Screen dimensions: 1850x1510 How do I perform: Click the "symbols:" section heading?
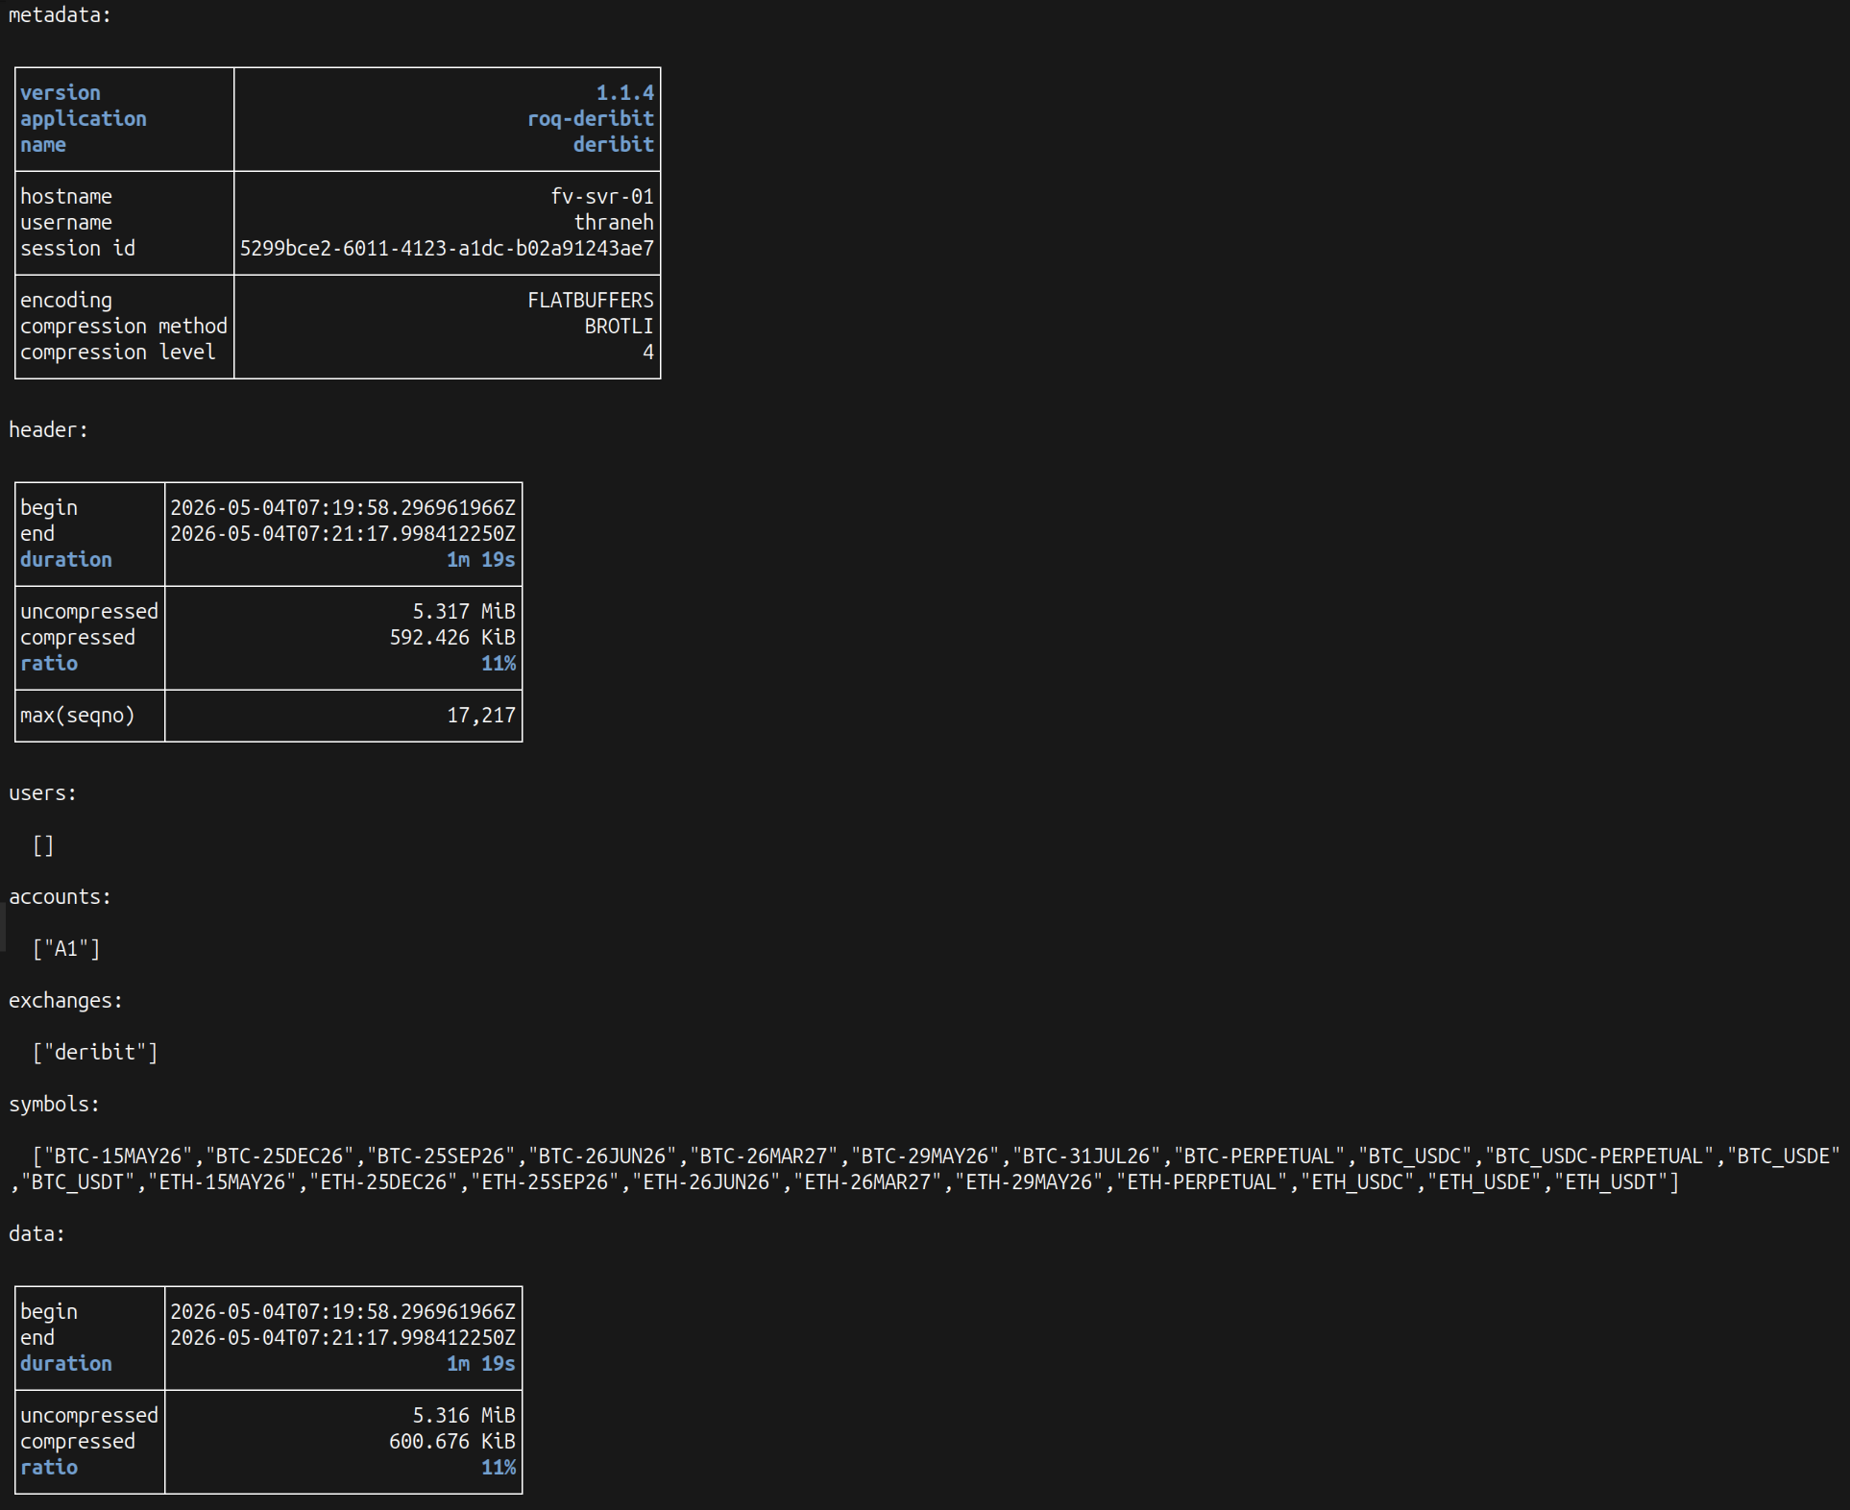pyautogui.click(x=54, y=1105)
